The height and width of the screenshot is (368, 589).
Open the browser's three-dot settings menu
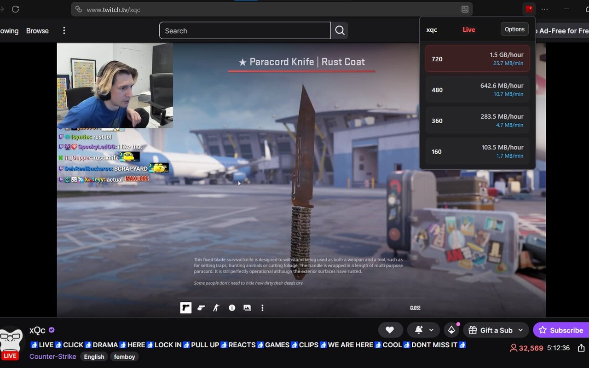(x=545, y=9)
